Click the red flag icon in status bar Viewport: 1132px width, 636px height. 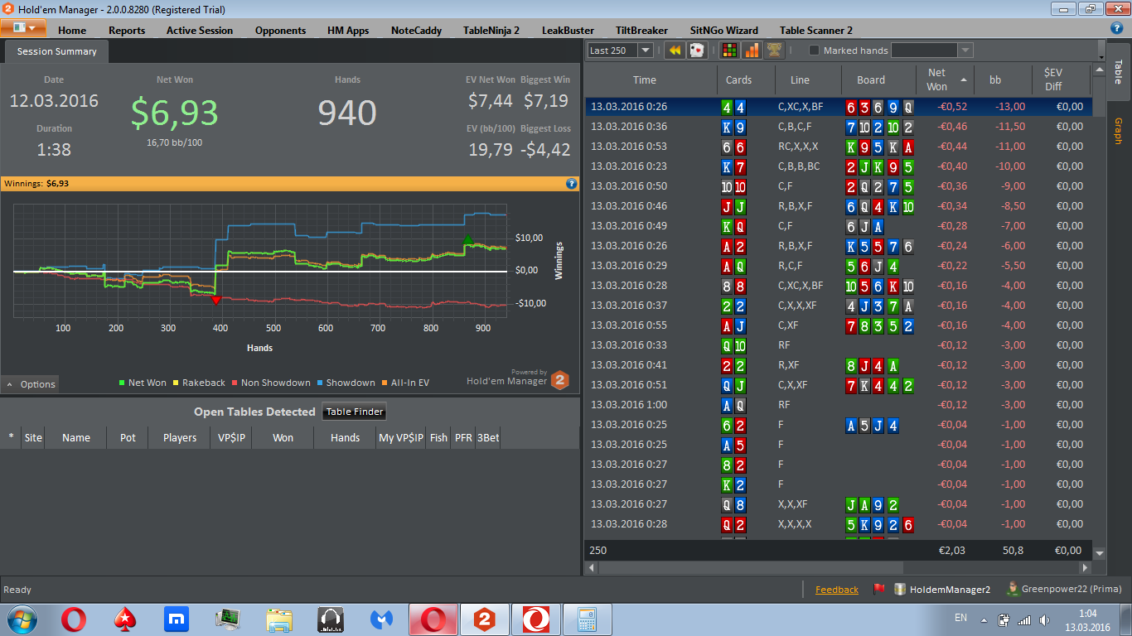(878, 590)
